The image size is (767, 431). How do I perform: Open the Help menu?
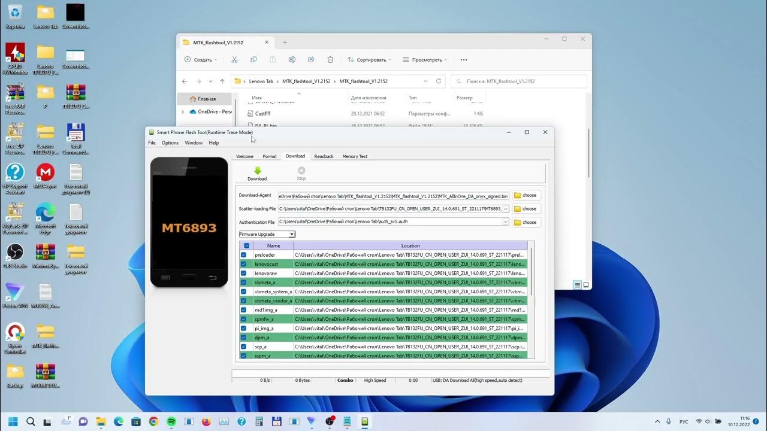click(214, 143)
